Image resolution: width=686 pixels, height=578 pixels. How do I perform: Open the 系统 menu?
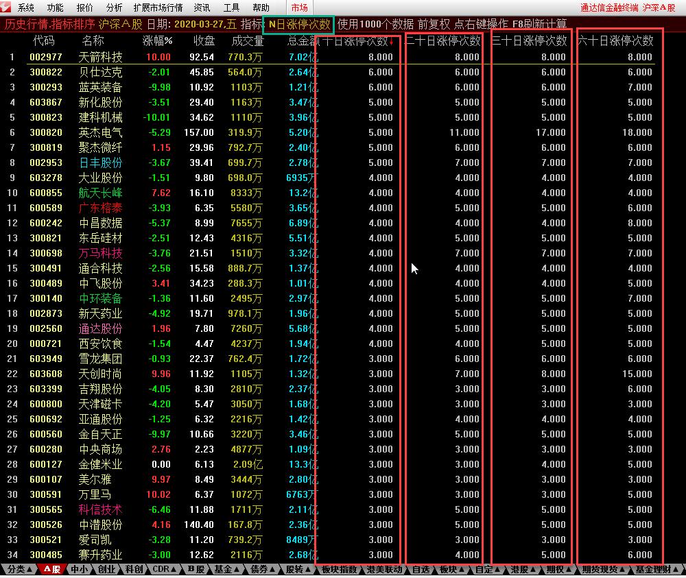[26, 8]
